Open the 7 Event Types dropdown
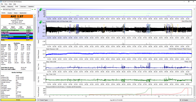Viewport: 196px width, 102px height. 45,100
